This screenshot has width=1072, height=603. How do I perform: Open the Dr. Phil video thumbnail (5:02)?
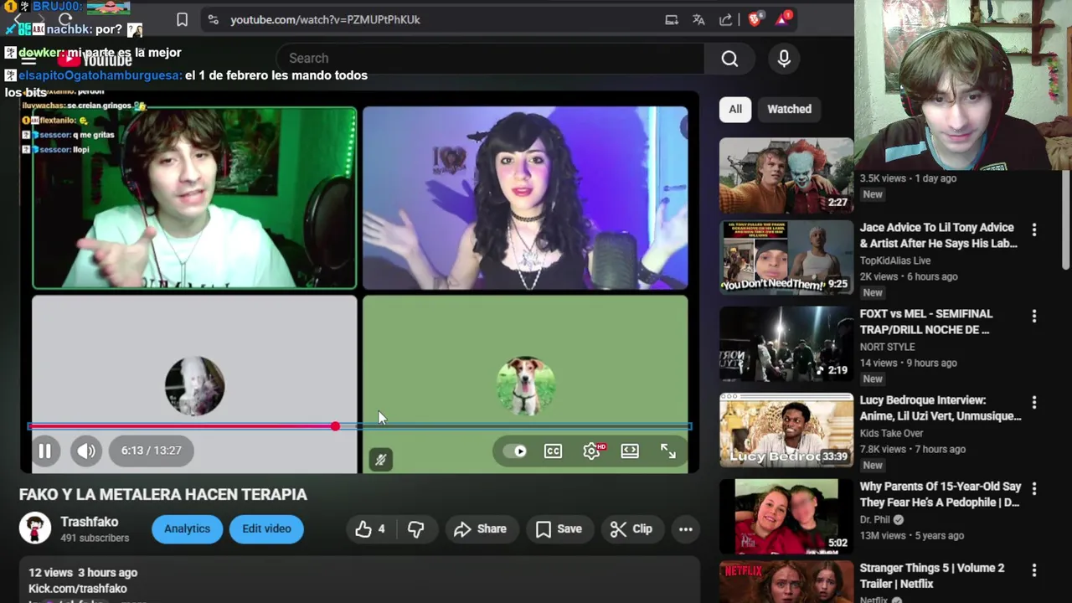click(x=786, y=516)
